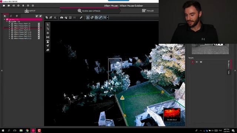The height and width of the screenshot is (133, 237).
Task: Click the second filter icon above the tree
Action: click(x=40, y=16)
